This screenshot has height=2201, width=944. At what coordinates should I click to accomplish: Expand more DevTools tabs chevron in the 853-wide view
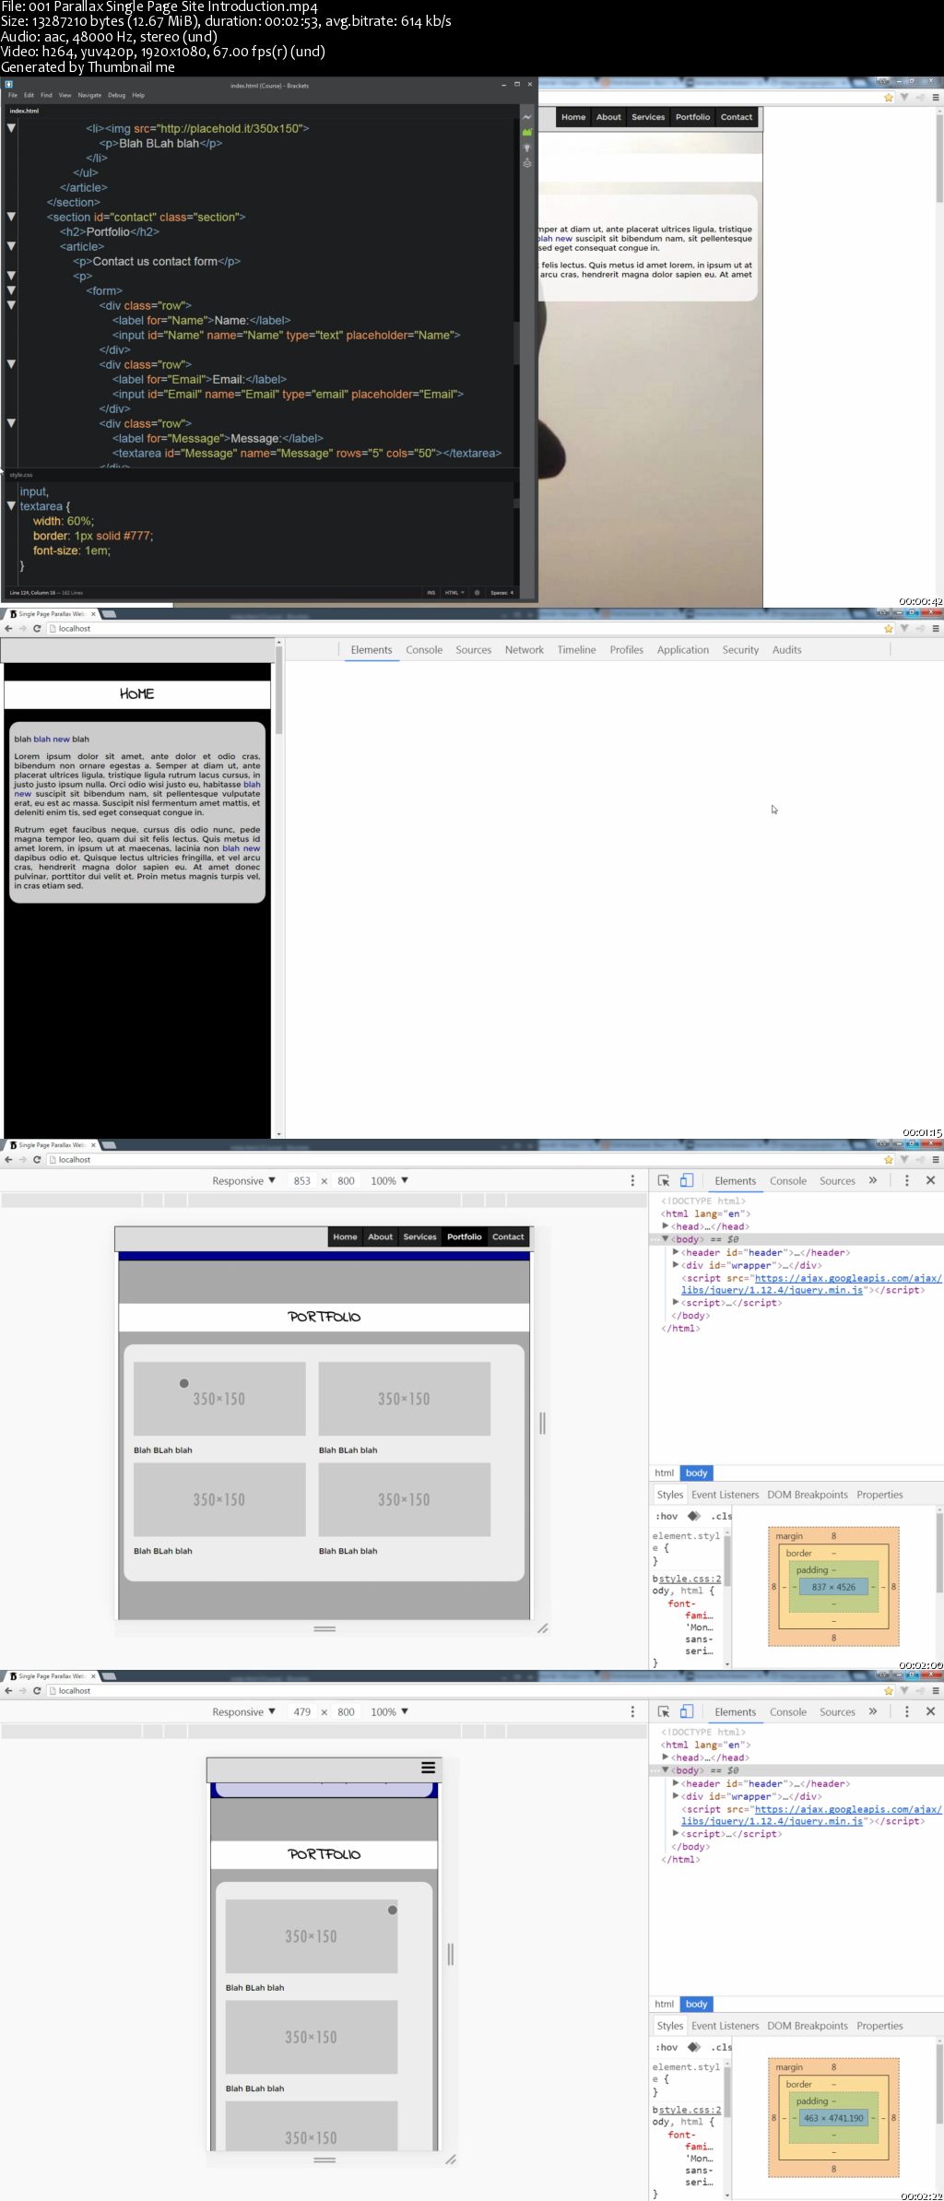pos(872,1180)
